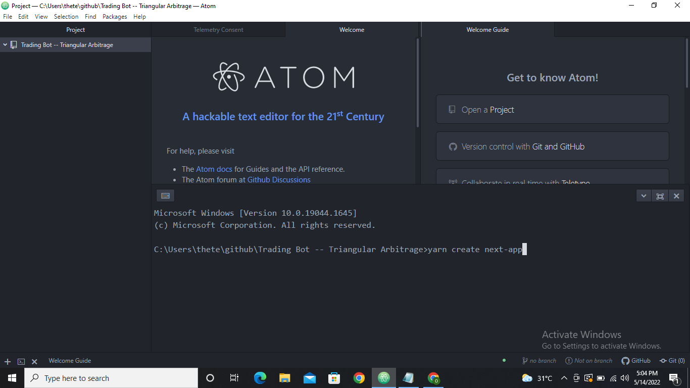Image resolution: width=690 pixels, height=388 pixels.
Task: Close the terminal panel
Action: point(676,196)
